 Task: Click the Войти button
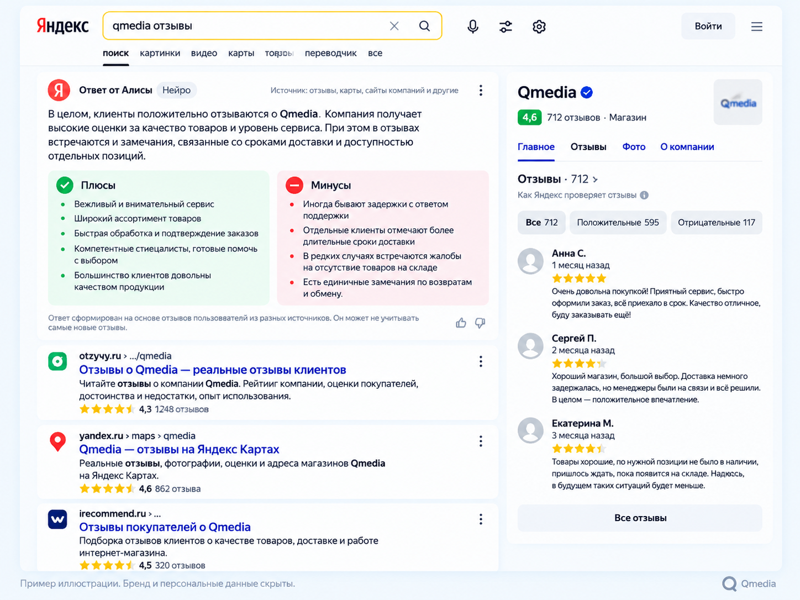708,26
